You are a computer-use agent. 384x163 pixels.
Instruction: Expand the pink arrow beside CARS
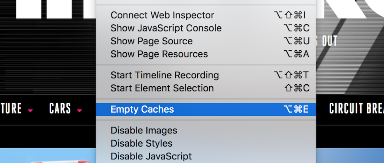click(x=79, y=111)
